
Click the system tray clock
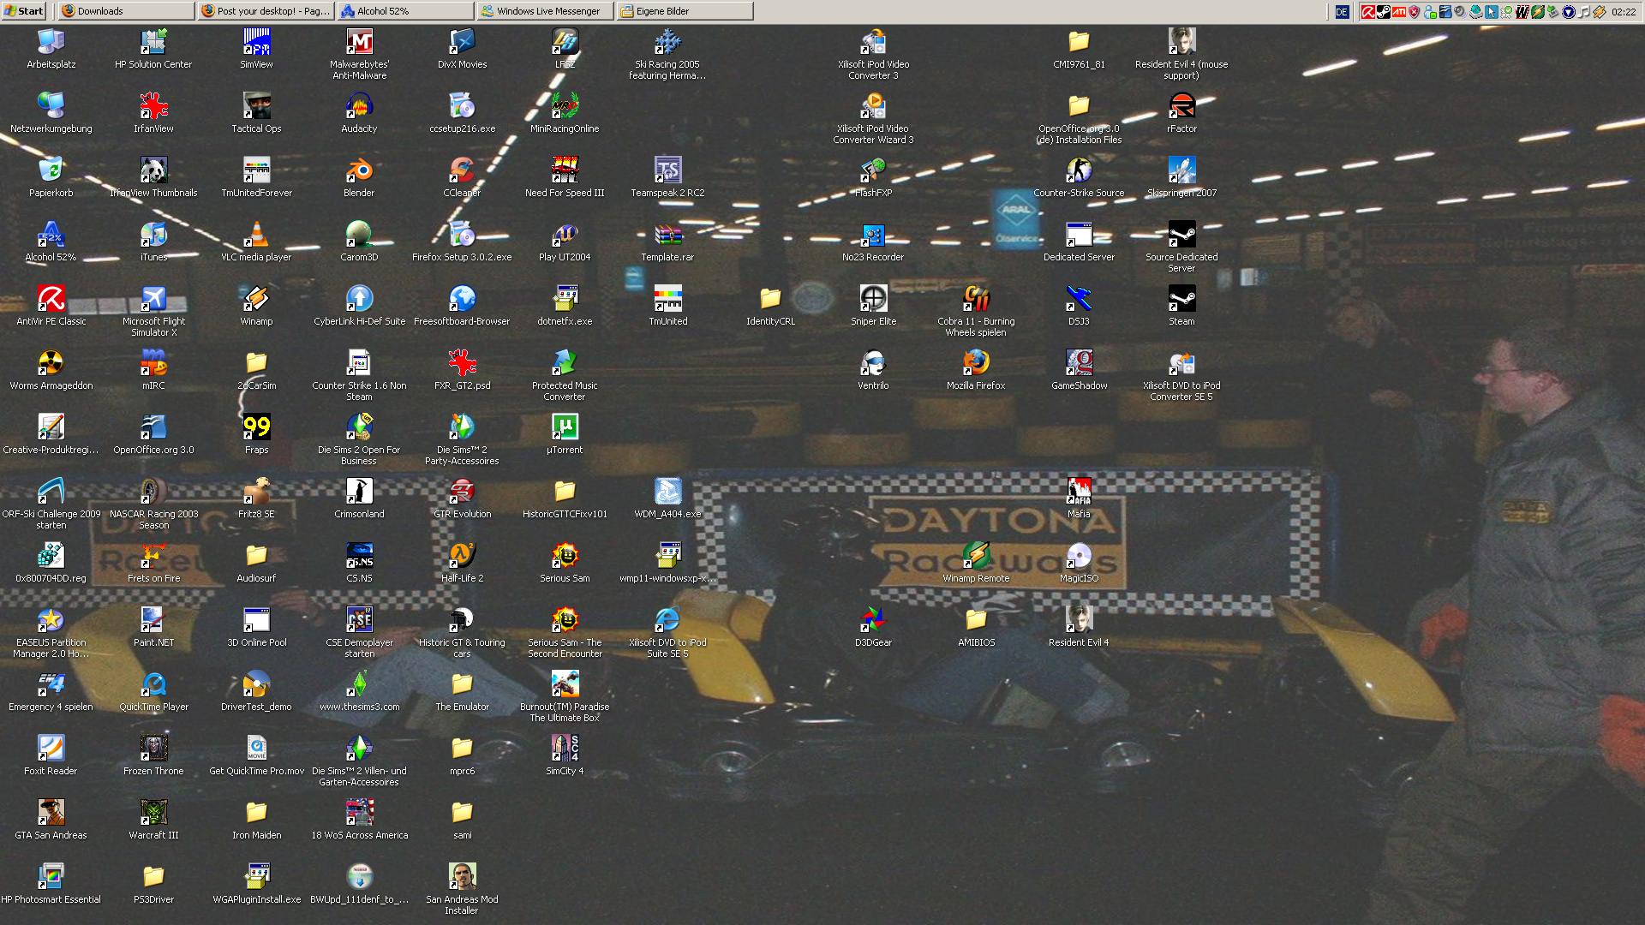click(x=1623, y=11)
